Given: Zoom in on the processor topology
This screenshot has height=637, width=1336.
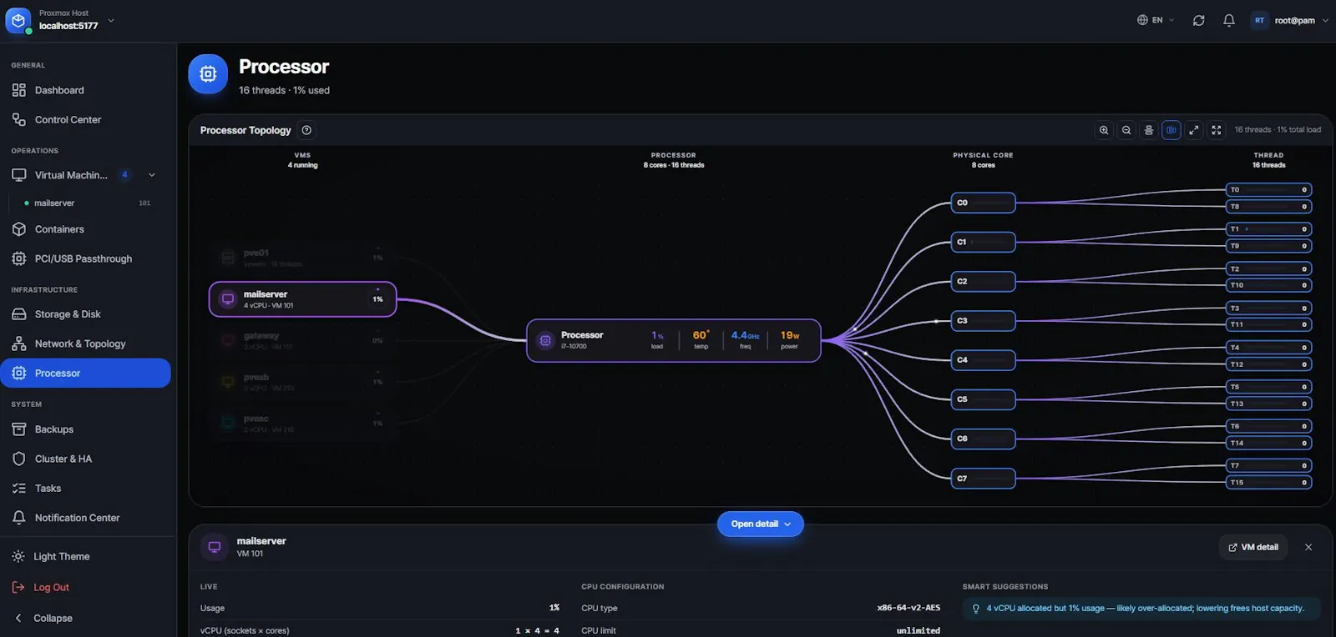Looking at the screenshot, I should tap(1104, 130).
